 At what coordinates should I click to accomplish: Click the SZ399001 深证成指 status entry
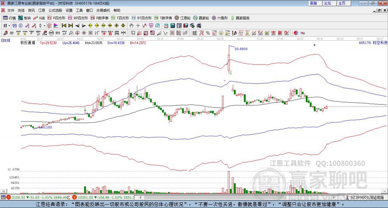tap(365, 197)
